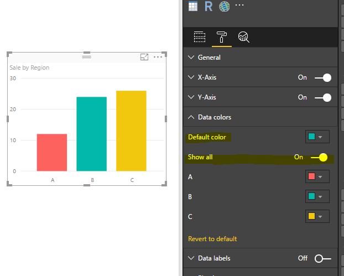Select the yellow bar for C
The image size is (344, 276).
pos(131,131)
